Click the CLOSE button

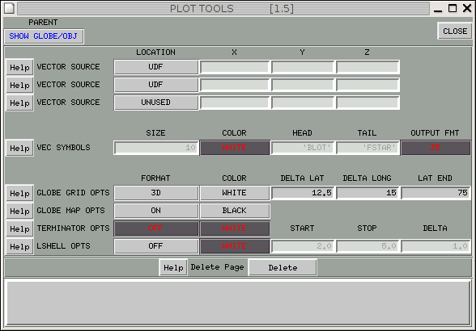pyautogui.click(x=455, y=31)
